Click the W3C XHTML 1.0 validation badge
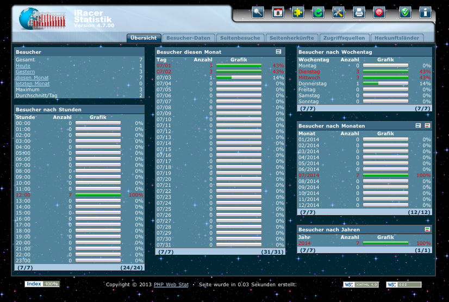This screenshot has width=449, height=302. click(x=361, y=285)
